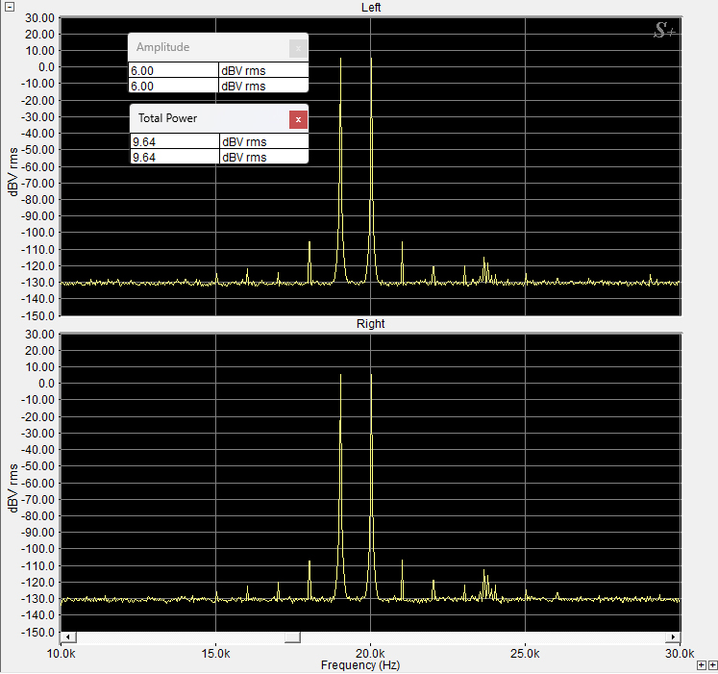Select the first 6.00 value in Amplitude

pos(174,70)
